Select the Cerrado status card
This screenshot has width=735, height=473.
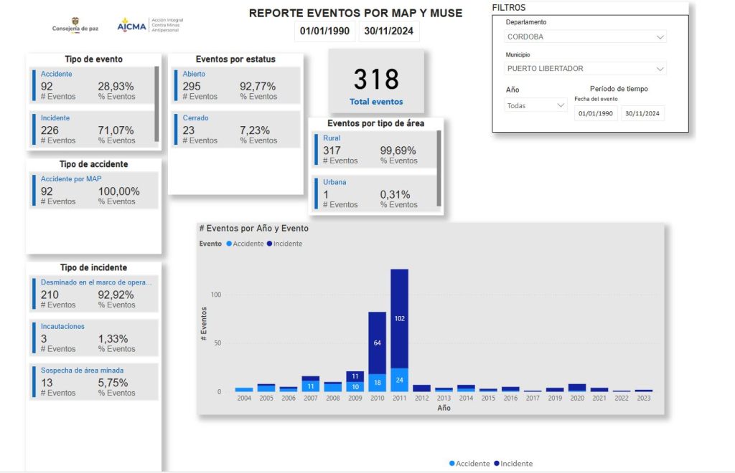pos(235,129)
